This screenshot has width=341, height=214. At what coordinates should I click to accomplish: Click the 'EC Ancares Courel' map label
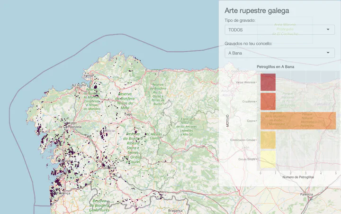click(153, 136)
